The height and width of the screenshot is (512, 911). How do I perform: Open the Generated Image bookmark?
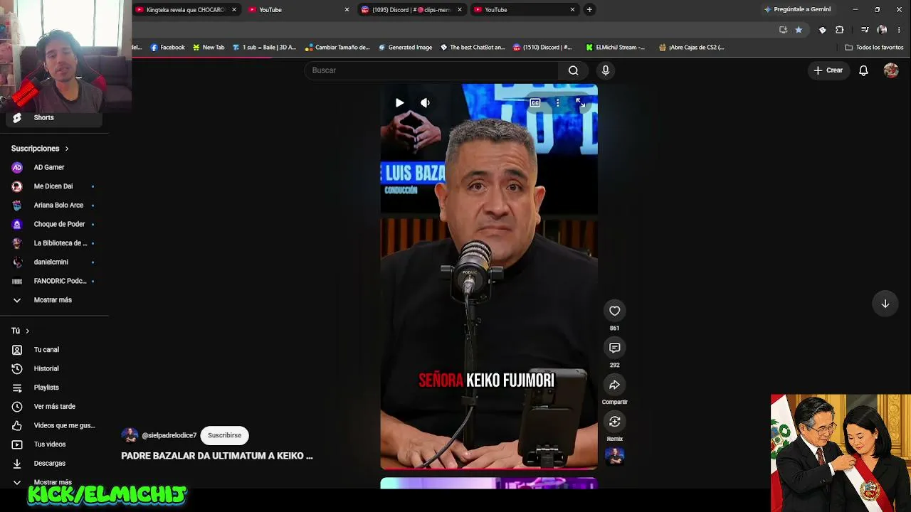[x=405, y=48]
